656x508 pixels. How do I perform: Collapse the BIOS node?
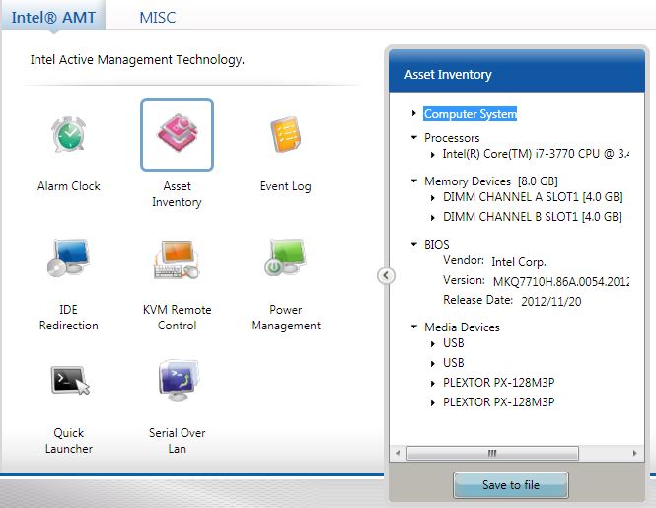pyautogui.click(x=414, y=244)
